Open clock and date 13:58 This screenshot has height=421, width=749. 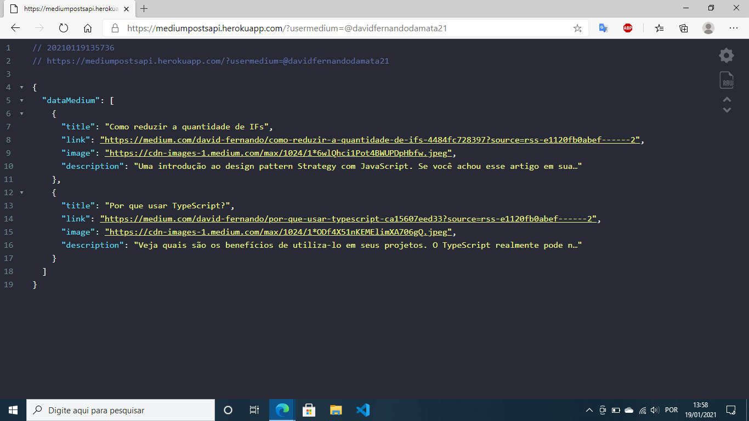click(x=701, y=410)
